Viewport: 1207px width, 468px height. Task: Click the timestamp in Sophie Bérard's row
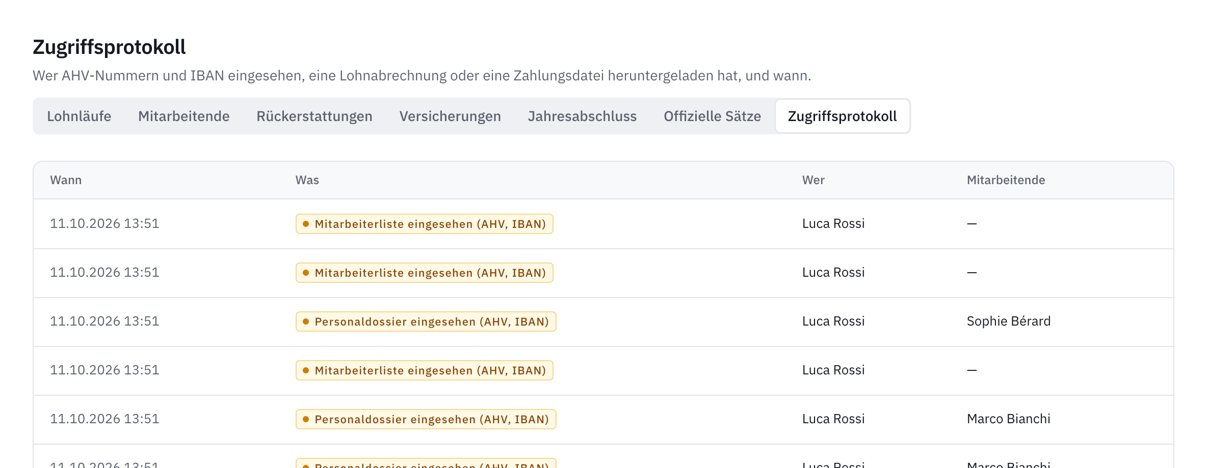click(x=104, y=321)
